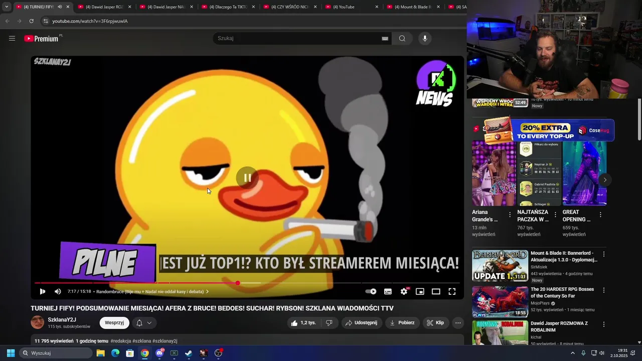Open File Explorer from taskbar

pyautogui.click(x=100, y=353)
